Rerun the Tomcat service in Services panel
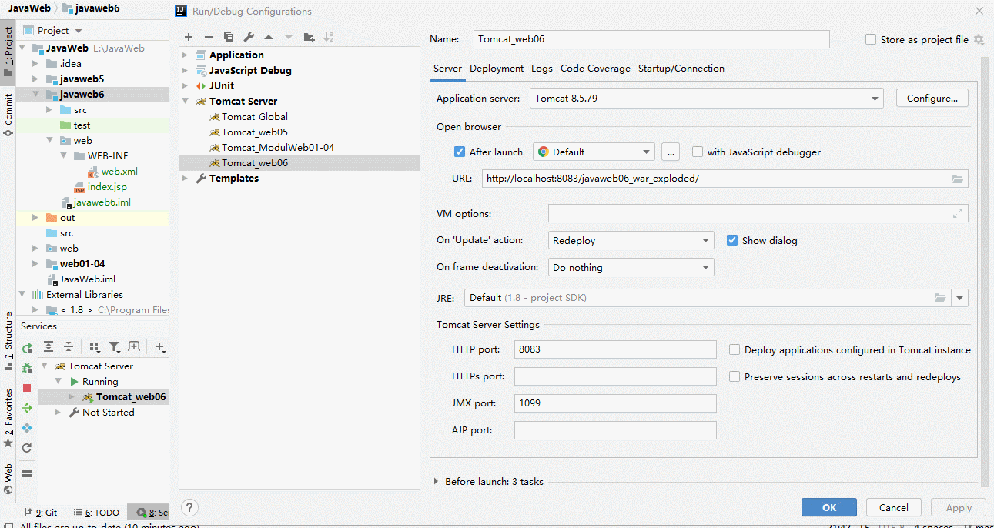 27,349
